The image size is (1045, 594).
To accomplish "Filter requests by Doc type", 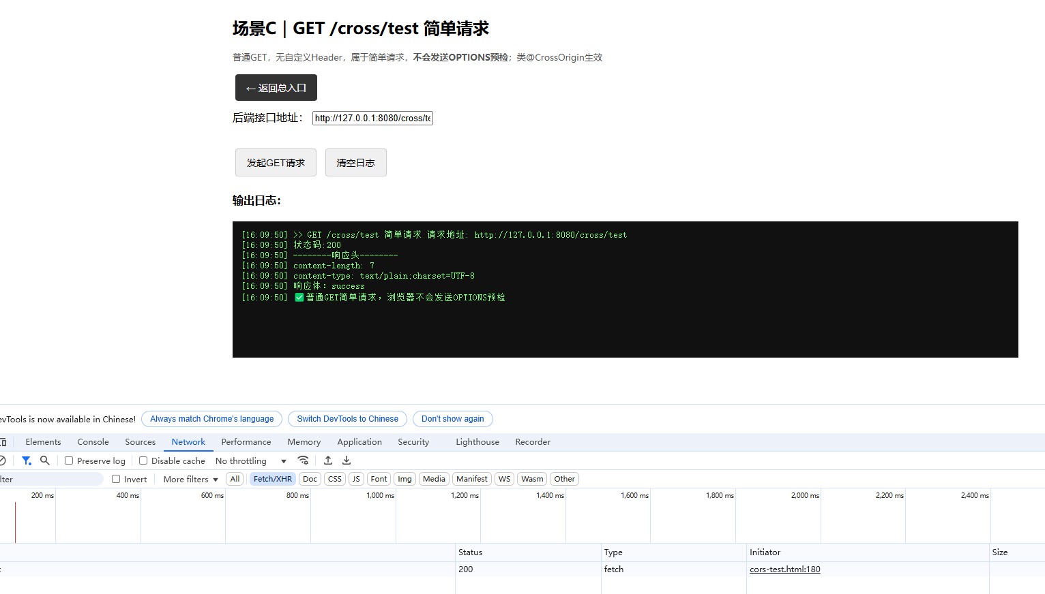I will [x=310, y=479].
